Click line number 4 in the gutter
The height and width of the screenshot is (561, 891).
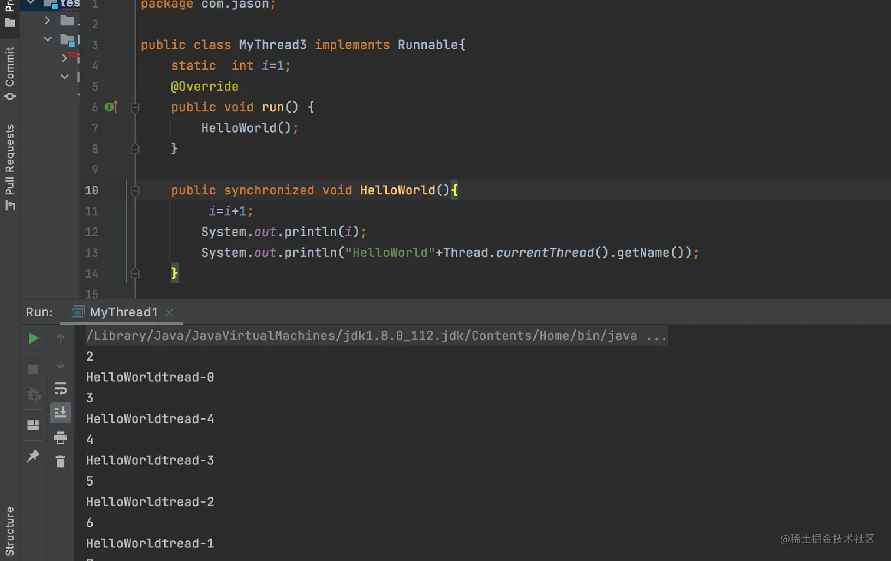[x=95, y=65]
